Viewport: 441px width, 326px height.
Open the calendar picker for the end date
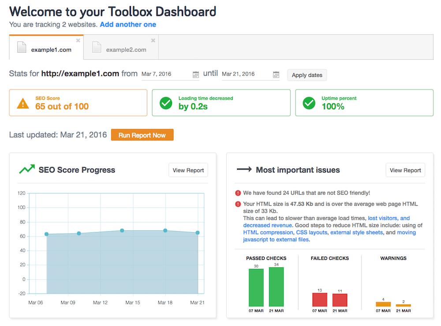(276, 75)
